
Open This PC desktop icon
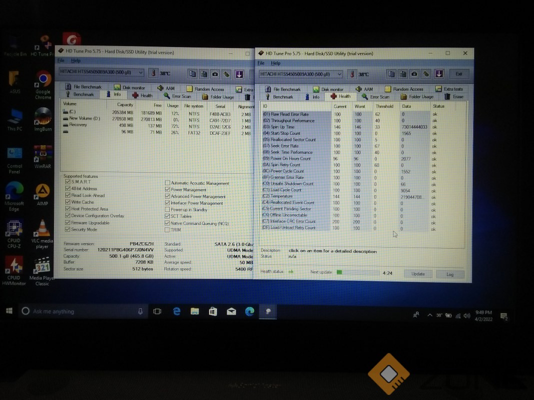(x=15, y=119)
